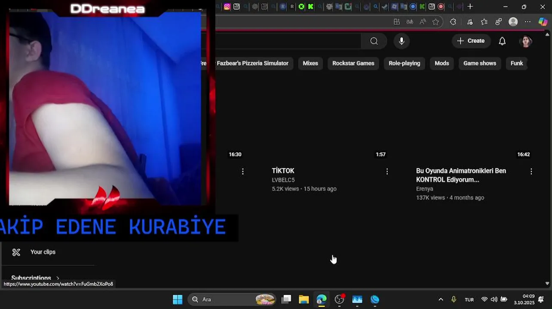Expand the Subscriptions section chevron
The height and width of the screenshot is (309, 552).
pos(58,278)
